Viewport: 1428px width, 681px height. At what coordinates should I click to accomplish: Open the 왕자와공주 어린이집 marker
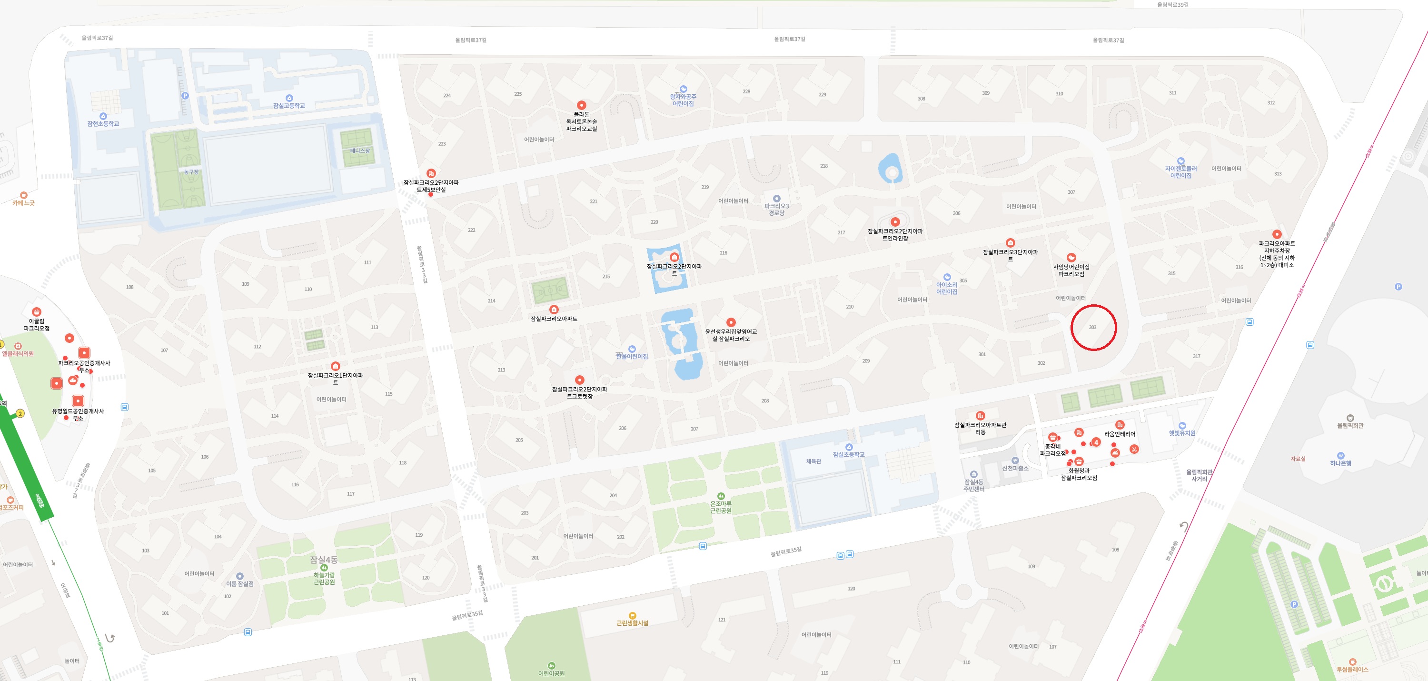click(x=683, y=89)
